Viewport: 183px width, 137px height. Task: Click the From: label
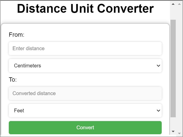tap(17, 35)
